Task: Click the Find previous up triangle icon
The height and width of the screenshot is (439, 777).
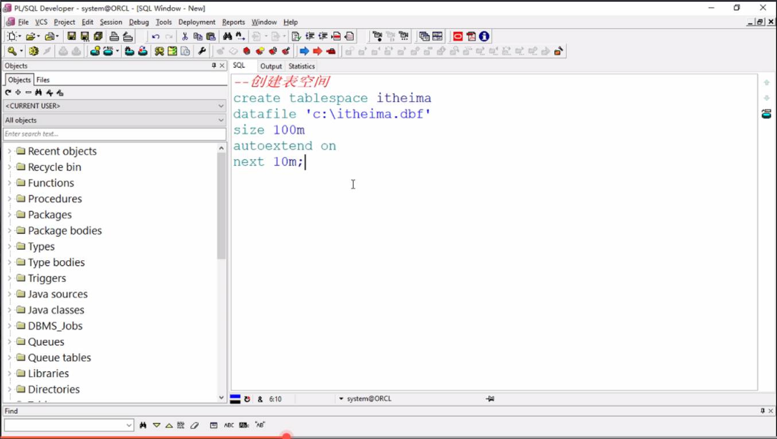Action: pos(169,425)
